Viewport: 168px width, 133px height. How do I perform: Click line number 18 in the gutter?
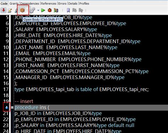click(6, 96)
